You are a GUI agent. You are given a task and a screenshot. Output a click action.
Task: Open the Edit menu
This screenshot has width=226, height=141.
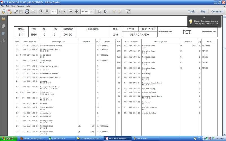click(x=7, y=6)
